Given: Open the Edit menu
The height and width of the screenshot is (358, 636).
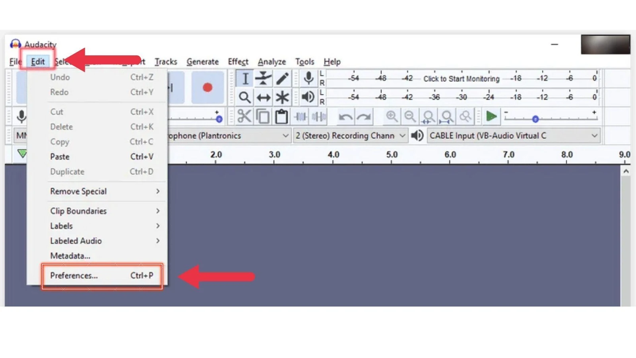Looking at the screenshot, I should (38, 62).
